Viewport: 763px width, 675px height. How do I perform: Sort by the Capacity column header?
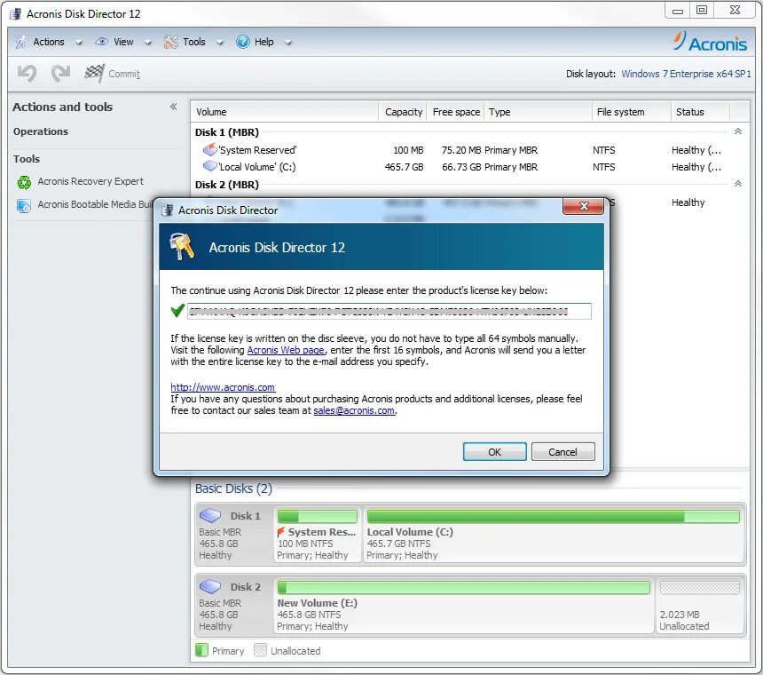tap(403, 112)
